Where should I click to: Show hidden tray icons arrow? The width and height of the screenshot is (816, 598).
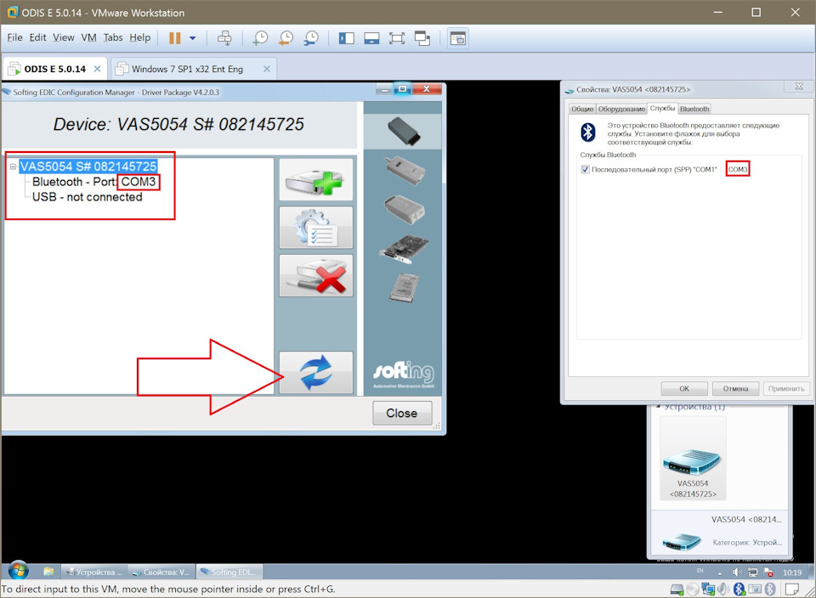(720, 573)
